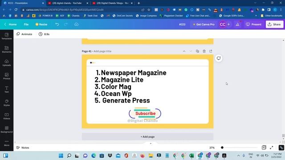Reload the Canva page
The height and width of the screenshot is (160, 285).
click(16, 10)
